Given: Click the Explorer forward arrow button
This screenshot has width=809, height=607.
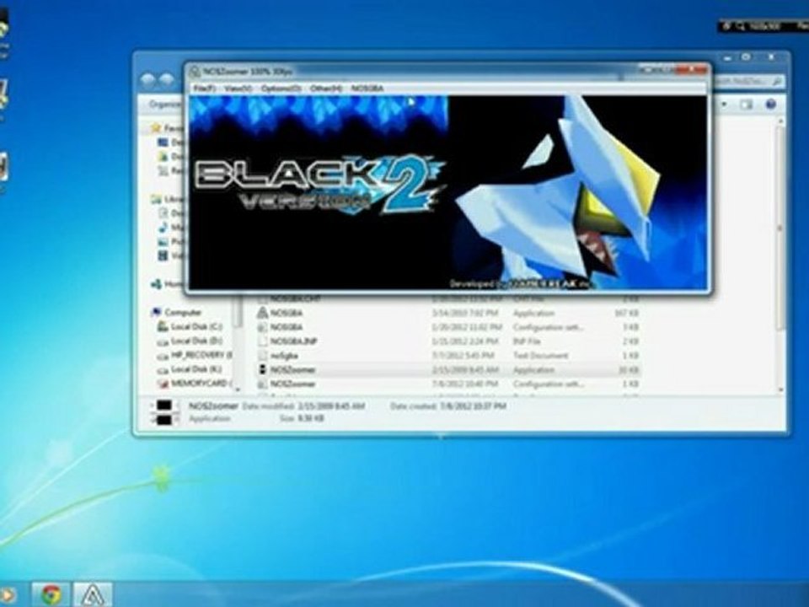Looking at the screenshot, I should click(x=166, y=79).
